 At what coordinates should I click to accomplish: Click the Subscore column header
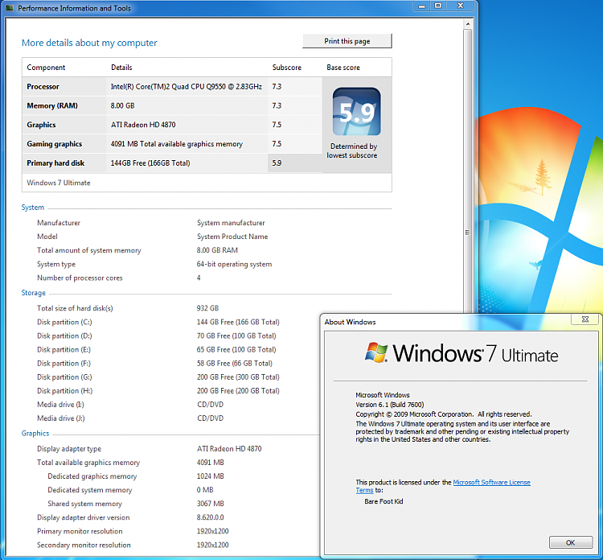286,68
